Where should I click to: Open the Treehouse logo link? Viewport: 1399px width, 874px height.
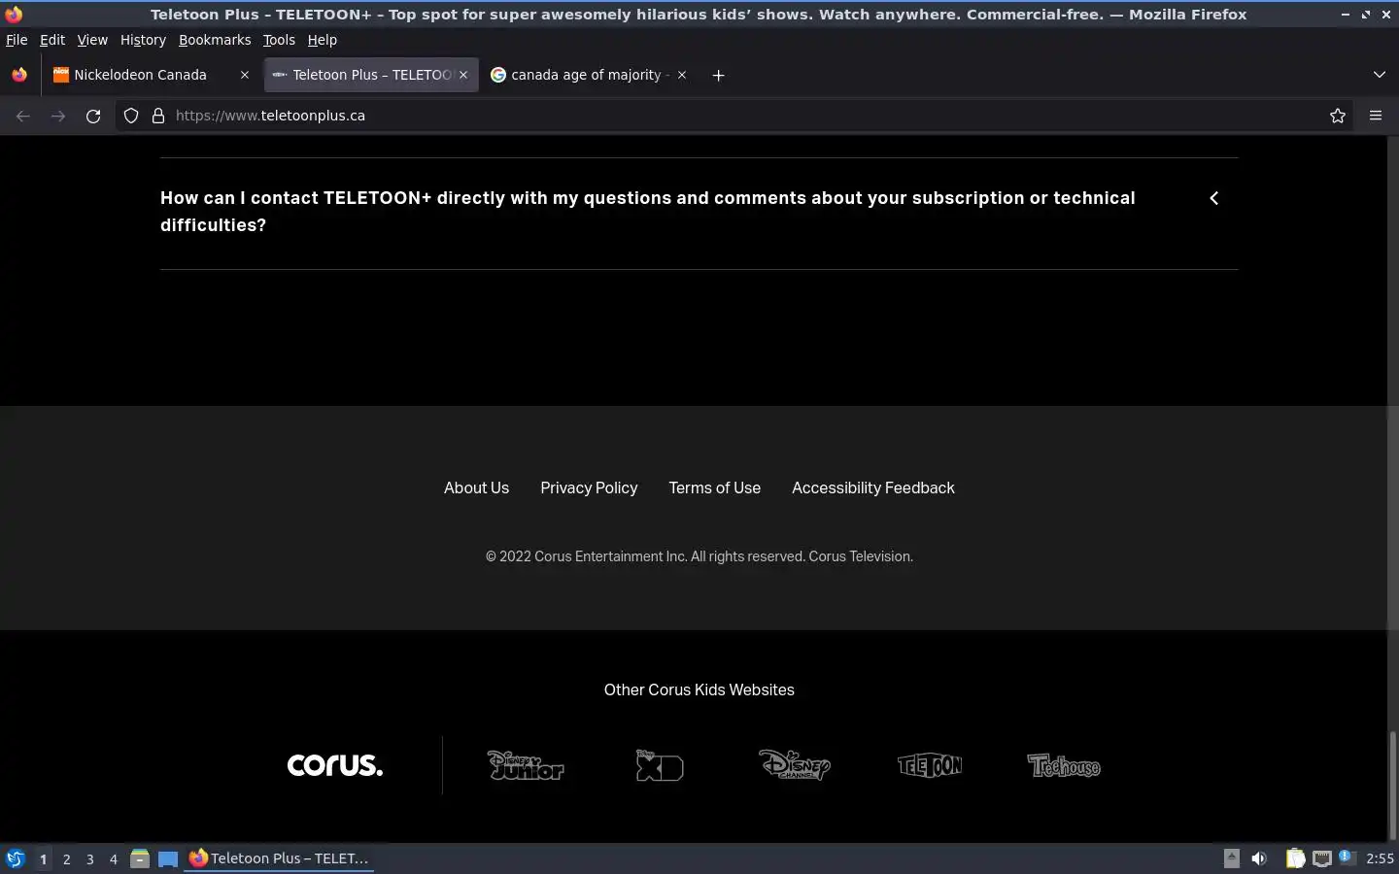tap(1064, 766)
